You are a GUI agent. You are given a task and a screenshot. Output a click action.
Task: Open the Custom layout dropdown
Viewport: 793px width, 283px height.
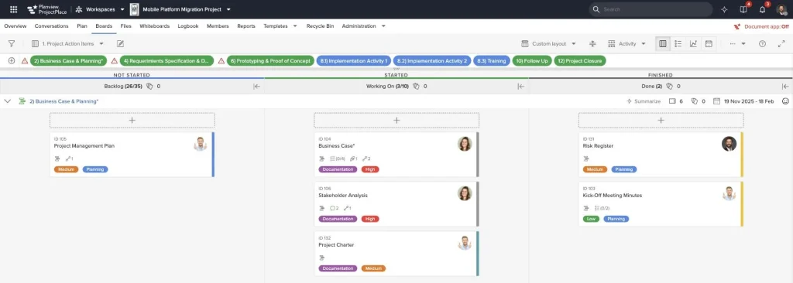[549, 44]
